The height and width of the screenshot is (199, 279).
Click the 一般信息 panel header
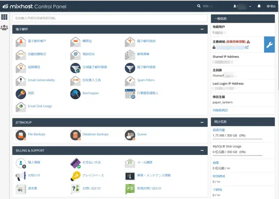click(x=243, y=18)
